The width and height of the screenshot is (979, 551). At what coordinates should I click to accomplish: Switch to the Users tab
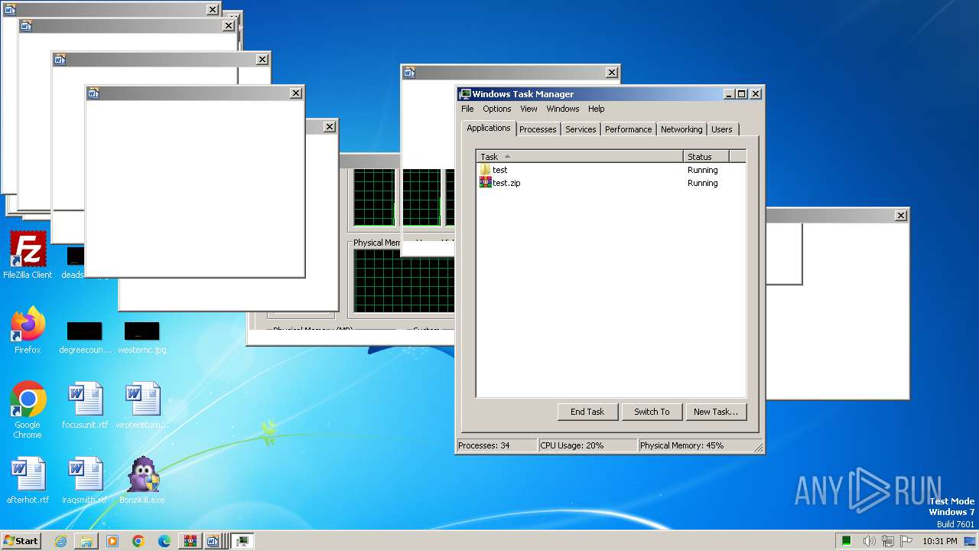click(722, 129)
